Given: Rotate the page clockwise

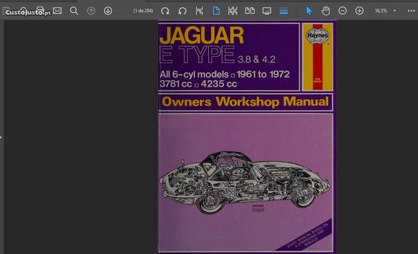Looking at the screenshot, I should (165, 11).
